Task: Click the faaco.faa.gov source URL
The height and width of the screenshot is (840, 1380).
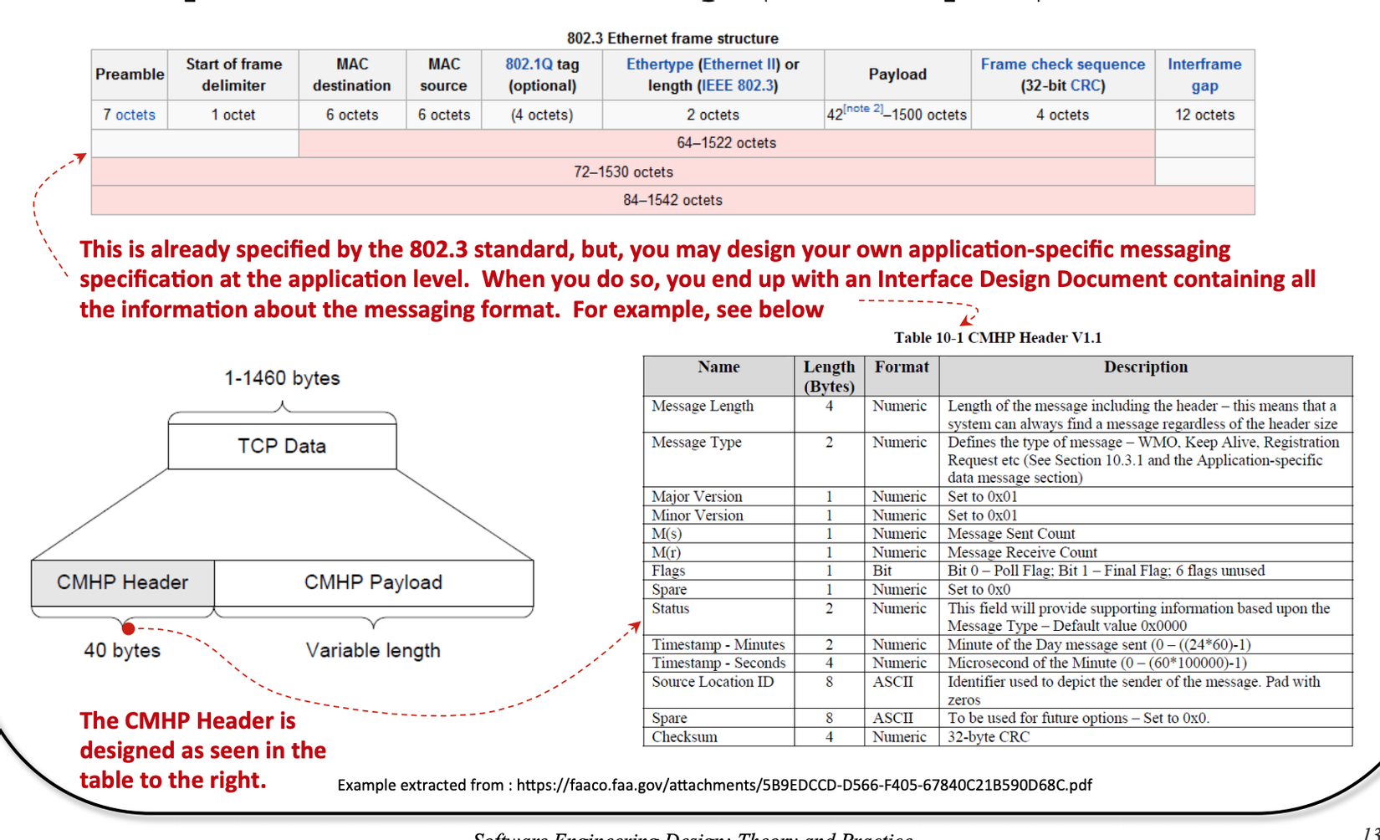Action: (804, 785)
